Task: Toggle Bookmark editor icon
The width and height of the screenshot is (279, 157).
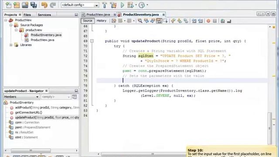Action: click(x=186, y=21)
